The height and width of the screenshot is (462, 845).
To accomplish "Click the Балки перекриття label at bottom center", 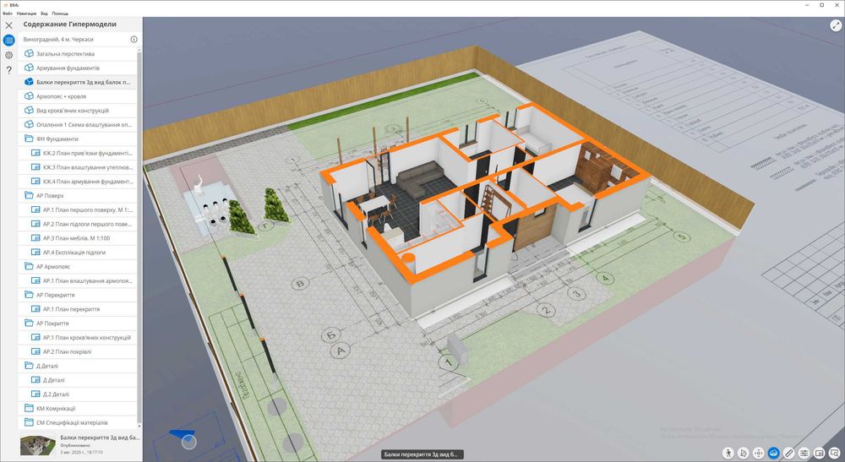I will [x=421, y=454].
